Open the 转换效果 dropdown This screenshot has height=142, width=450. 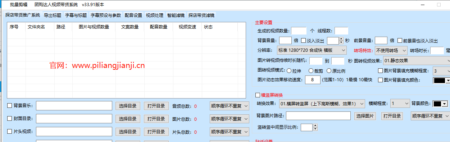point(322,104)
